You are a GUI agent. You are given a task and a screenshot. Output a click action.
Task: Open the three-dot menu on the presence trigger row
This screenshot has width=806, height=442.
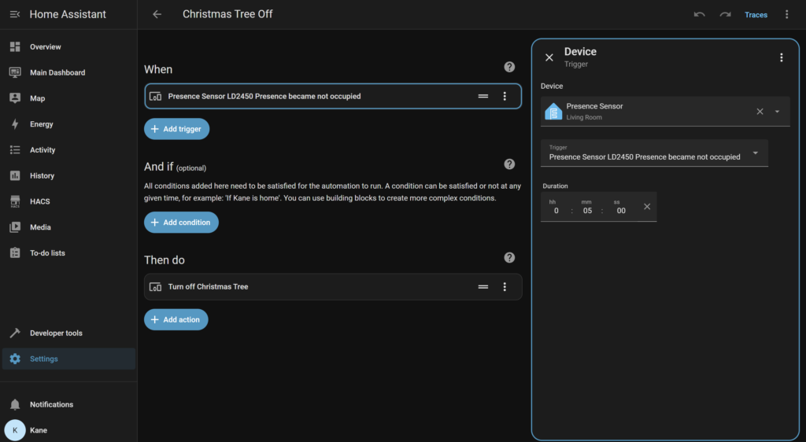coord(505,96)
